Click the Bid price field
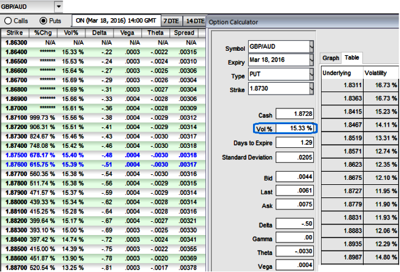 [x=295, y=178]
